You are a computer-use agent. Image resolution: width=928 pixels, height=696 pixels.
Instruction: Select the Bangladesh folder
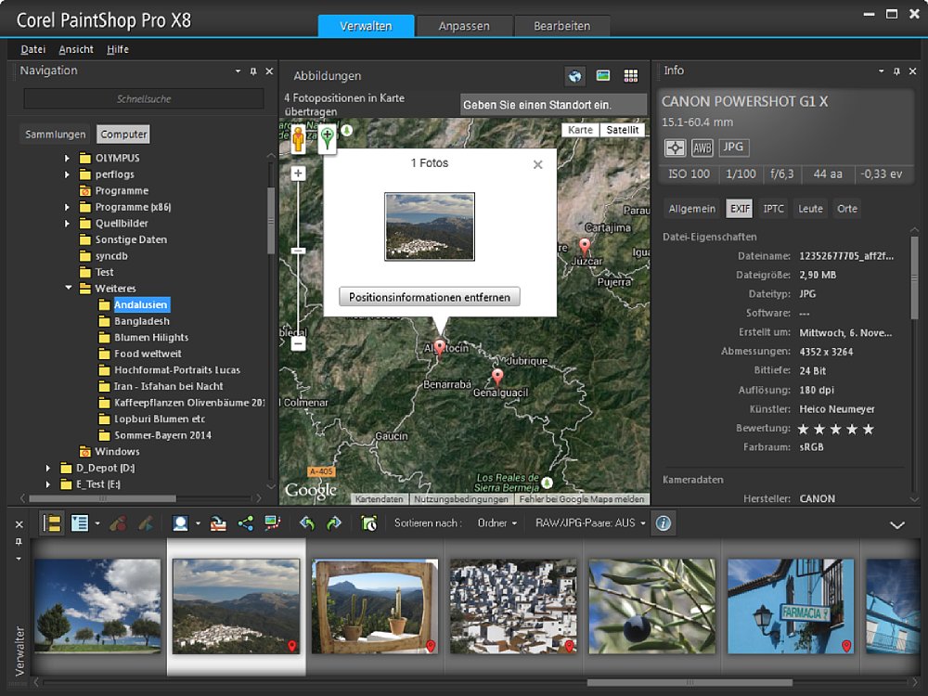click(x=141, y=321)
